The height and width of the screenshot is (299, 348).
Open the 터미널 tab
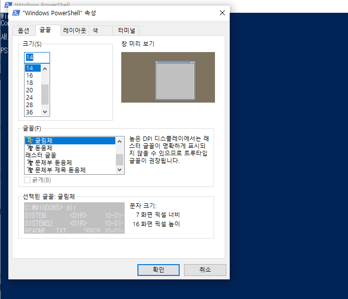tap(127, 30)
